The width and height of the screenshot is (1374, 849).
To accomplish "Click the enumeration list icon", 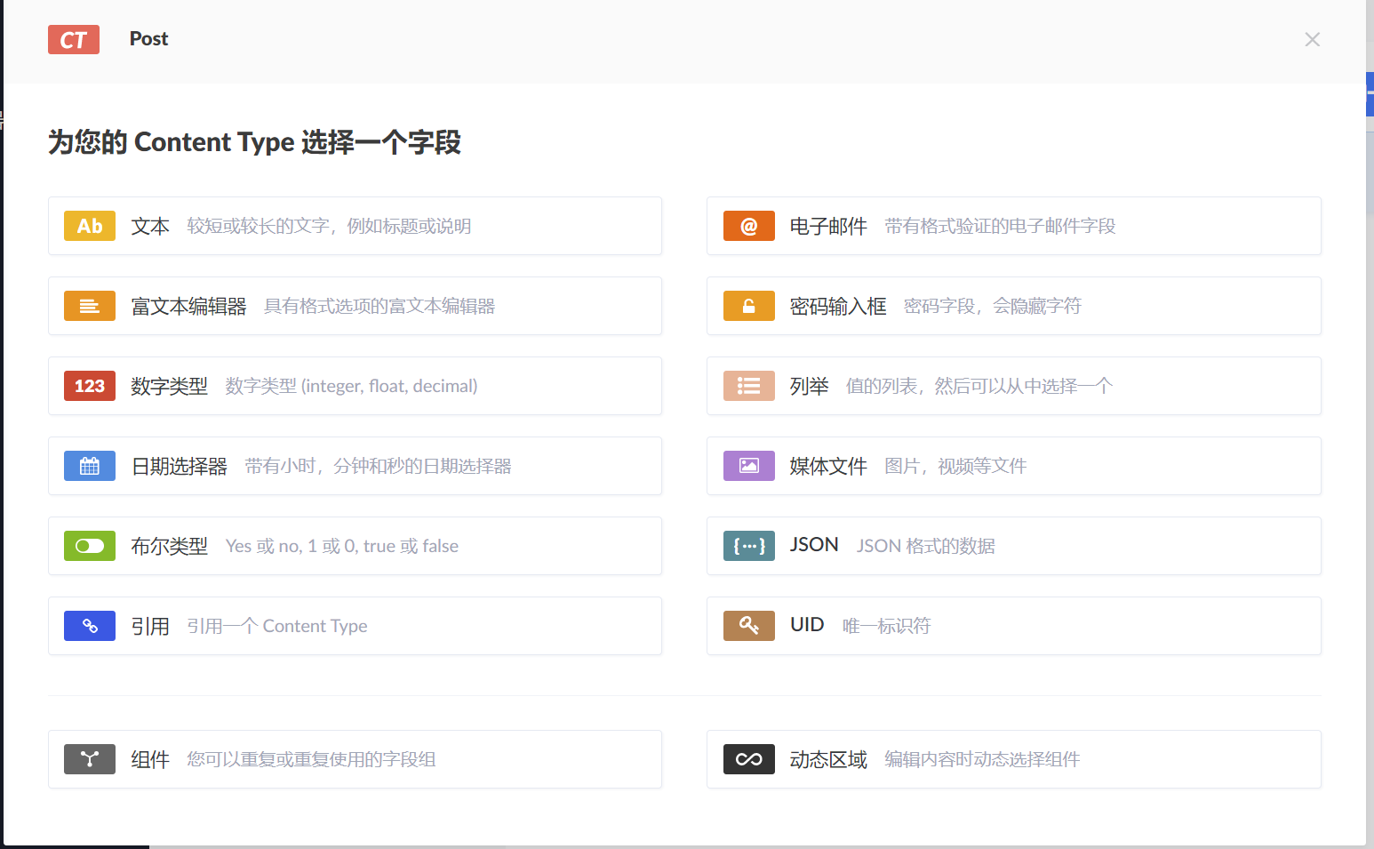I will [749, 386].
